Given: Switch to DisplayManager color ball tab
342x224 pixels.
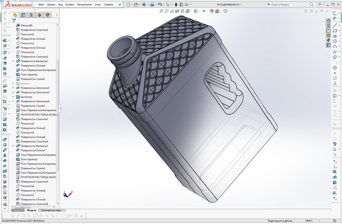Looking at the screenshot, I should pyautogui.click(x=47, y=15).
